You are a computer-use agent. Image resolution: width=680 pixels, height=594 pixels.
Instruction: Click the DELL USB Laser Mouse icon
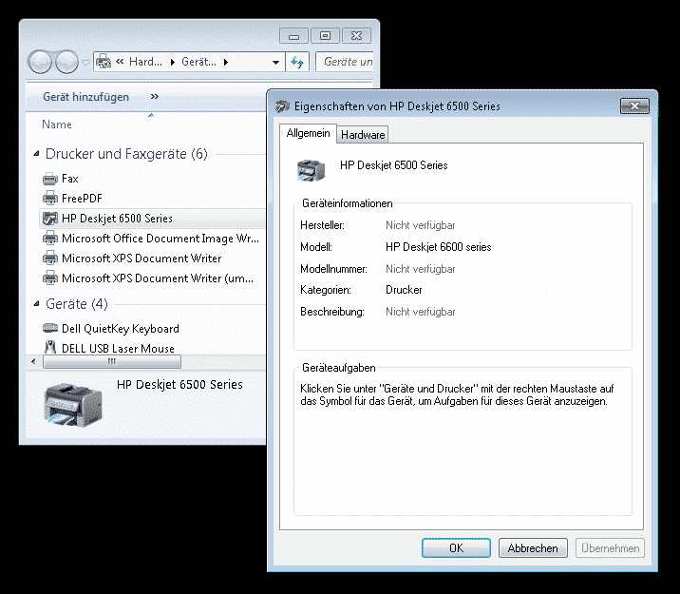[50, 348]
